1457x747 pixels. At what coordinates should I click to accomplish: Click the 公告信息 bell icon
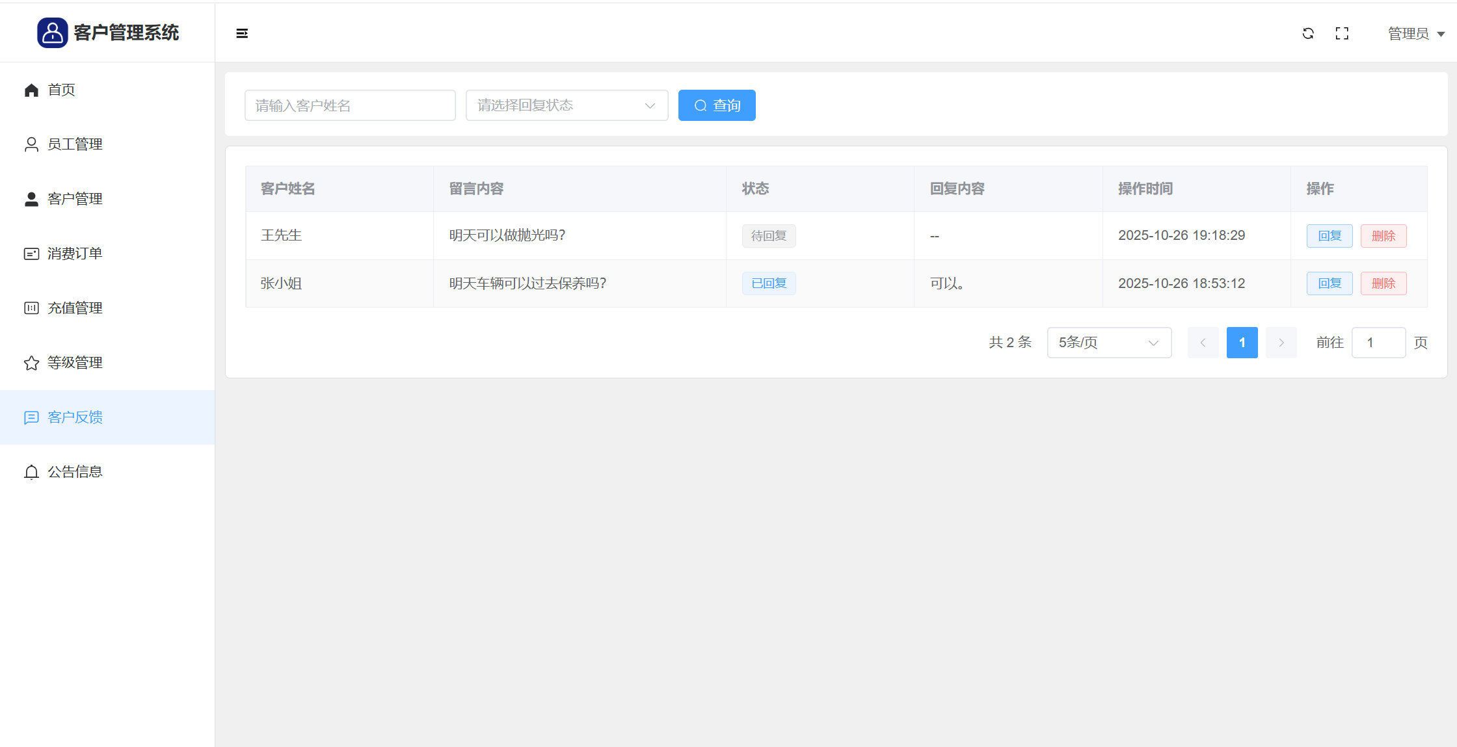pos(31,472)
